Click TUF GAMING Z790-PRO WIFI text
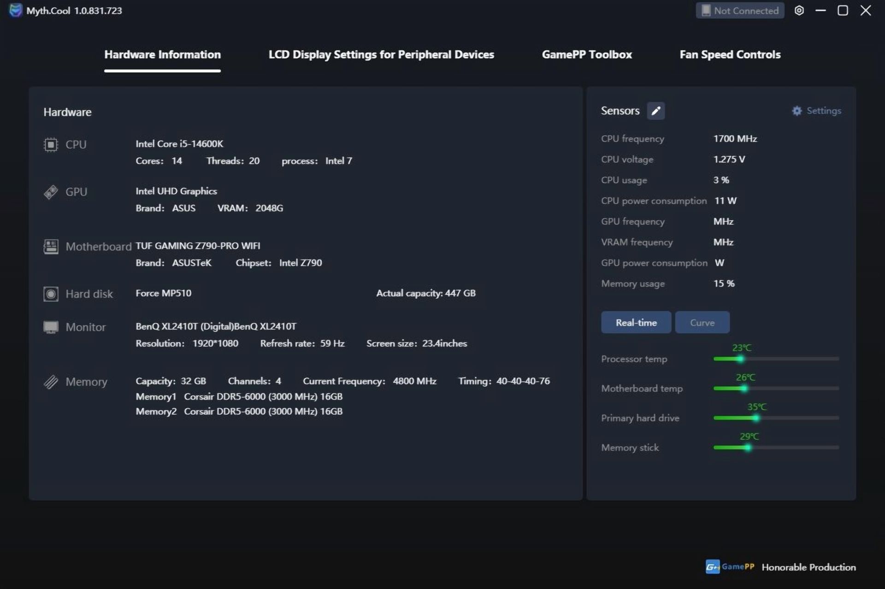This screenshot has width=885, height=589. click(198, 246)
